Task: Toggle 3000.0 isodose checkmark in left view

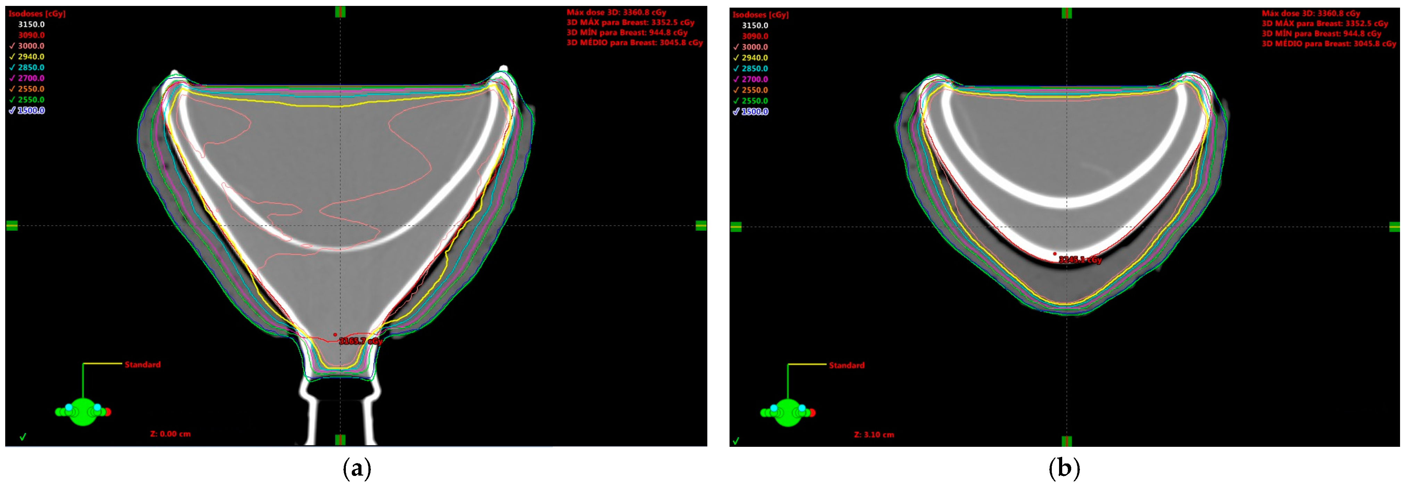Action: [x=12, y=46]
